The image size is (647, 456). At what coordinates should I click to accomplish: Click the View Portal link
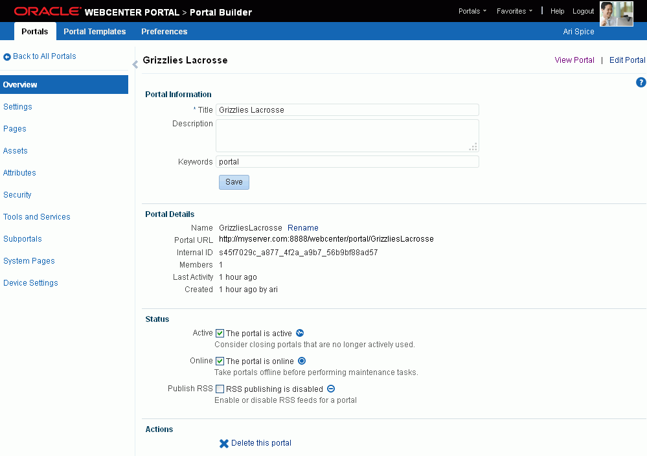tap(574, 60)
